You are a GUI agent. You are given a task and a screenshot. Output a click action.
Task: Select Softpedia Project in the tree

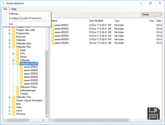[28, 87]
